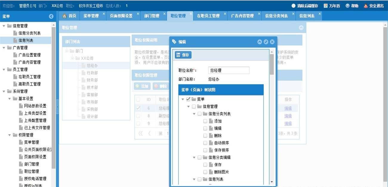This screenshot has width=388, height=187.
Task: Click the middle round icon in the 编辑 dialog header
Action: click(266, 42)
